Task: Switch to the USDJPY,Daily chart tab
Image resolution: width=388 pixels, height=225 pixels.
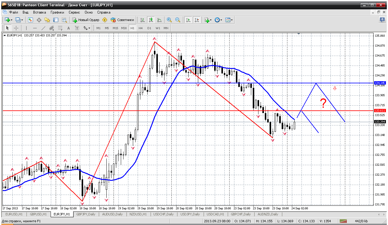Action: coord(190,214)
